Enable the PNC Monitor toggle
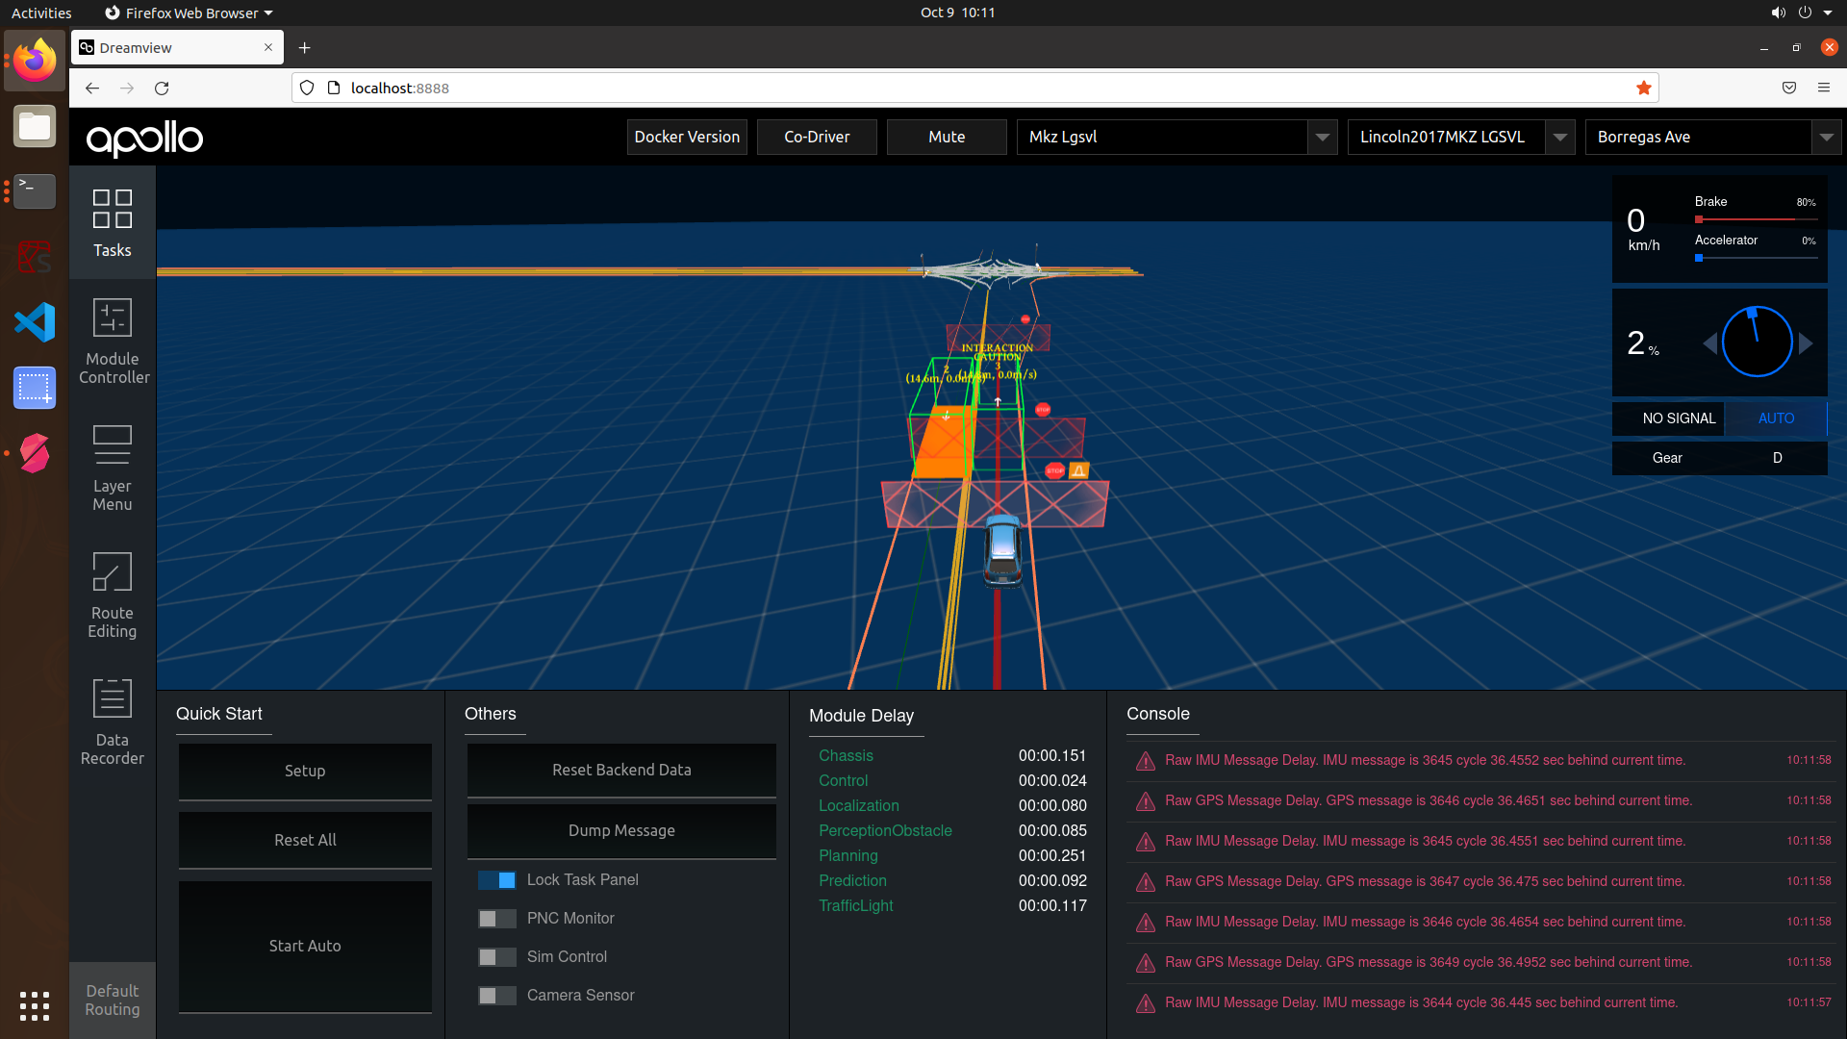Image resolution: width=1847 pixels, height=1039 pixels. [497, 919]
